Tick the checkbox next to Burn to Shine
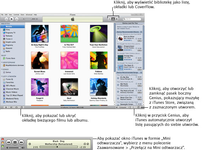202x150 pixels. point(136,39)
